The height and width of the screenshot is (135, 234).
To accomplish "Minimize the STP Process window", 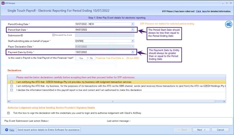I will click(x=223, y=3).
